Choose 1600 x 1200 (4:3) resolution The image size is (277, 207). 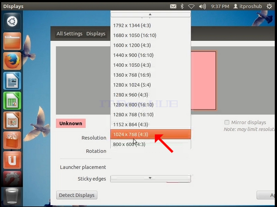tap(151, 45)
